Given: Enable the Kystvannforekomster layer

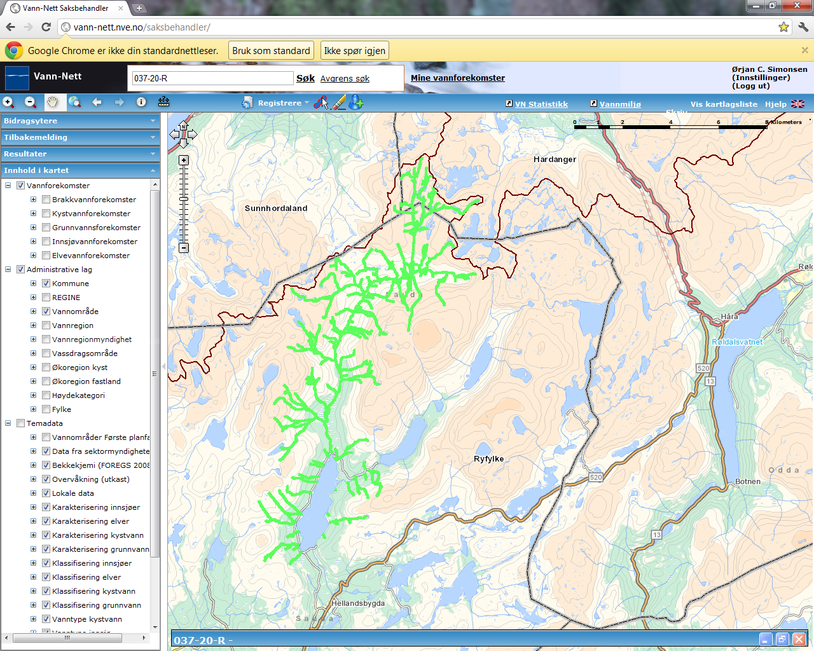Looking at the screenshot, I should [x=46, y=214].
